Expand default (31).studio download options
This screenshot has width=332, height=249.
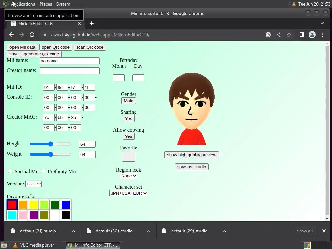click(x=73, y=231)
